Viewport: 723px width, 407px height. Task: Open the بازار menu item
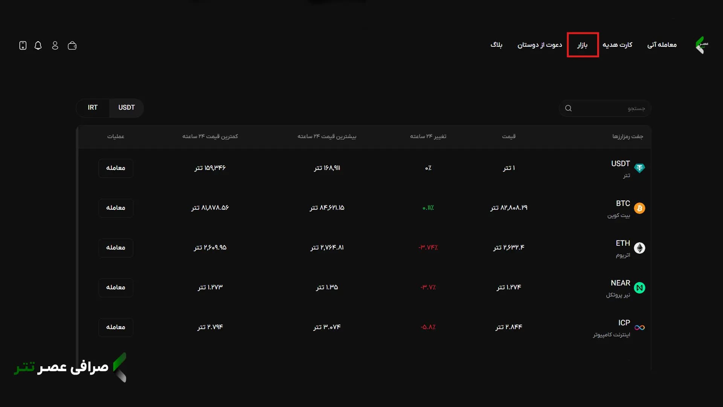tap(582, 45)
